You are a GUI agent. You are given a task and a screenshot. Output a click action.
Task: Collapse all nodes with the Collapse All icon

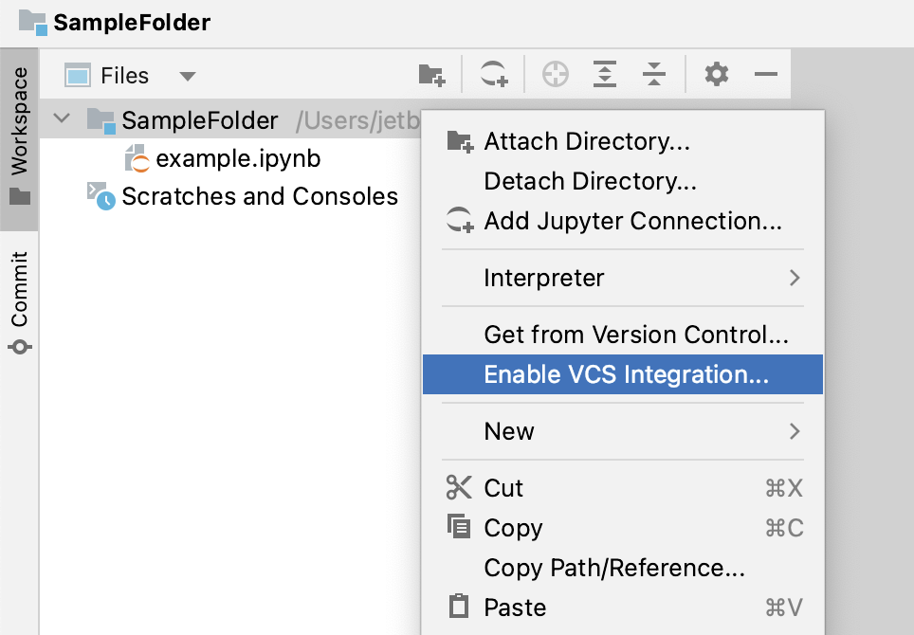pos(653,75)
